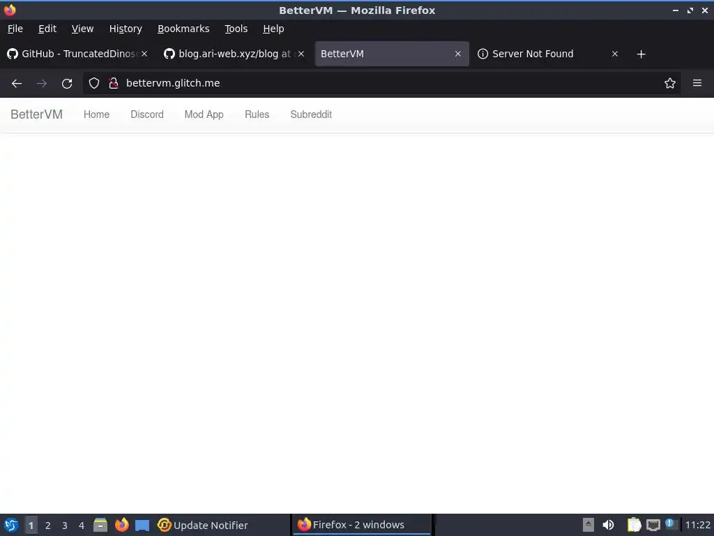
Task: Switch to workspace 1
Action: (x=31, y=526)
